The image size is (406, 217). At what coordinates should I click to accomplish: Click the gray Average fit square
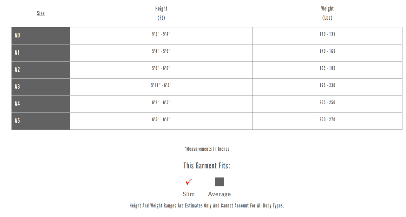[219, 182]
